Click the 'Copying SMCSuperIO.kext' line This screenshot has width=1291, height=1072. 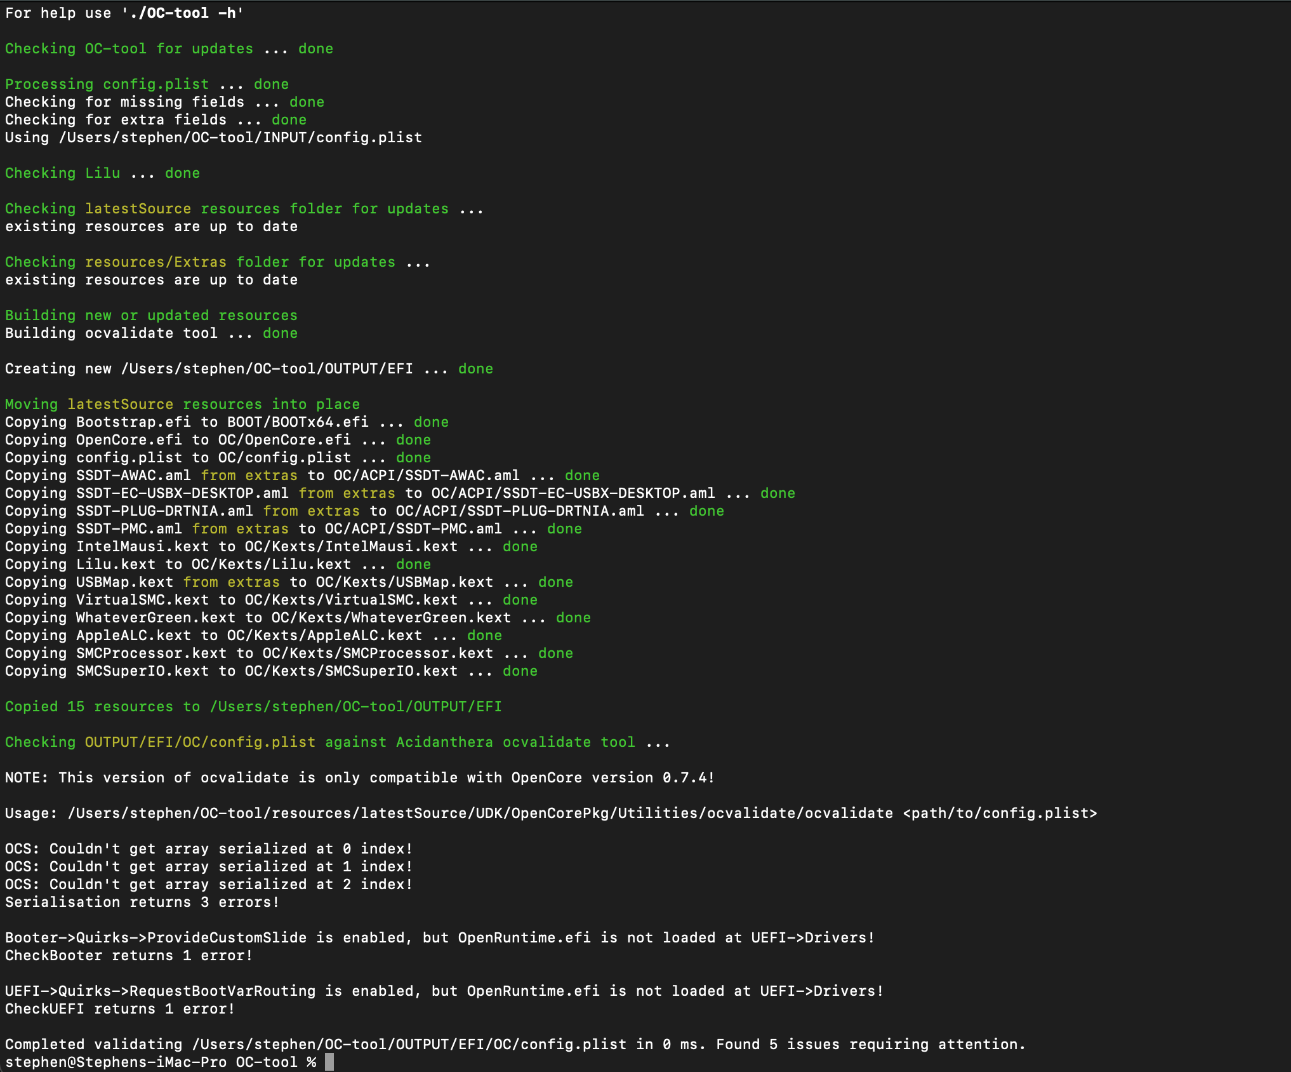pos(271,671)
